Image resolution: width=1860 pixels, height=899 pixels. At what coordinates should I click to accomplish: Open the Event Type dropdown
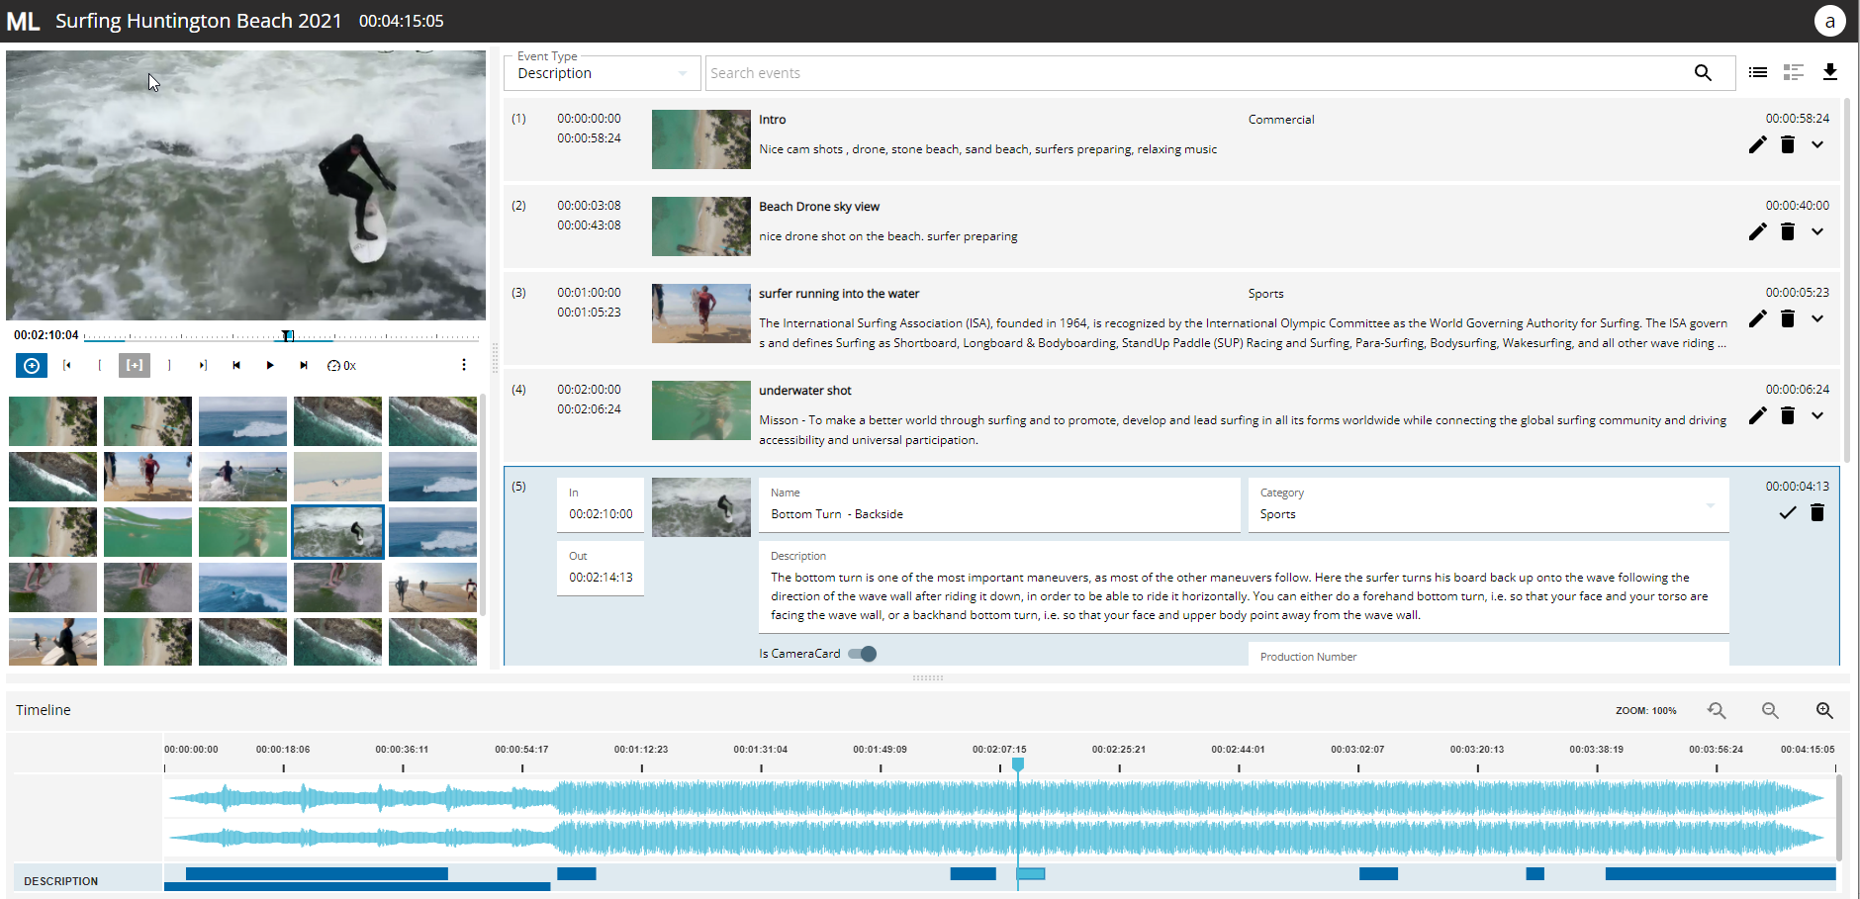pos(602,73)
